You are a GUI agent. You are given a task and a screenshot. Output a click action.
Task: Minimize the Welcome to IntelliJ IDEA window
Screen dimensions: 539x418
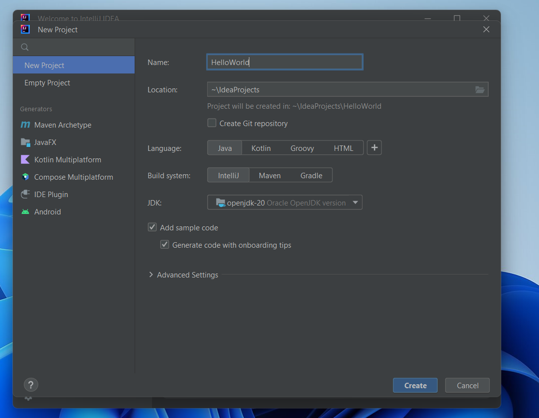point(428,18)
